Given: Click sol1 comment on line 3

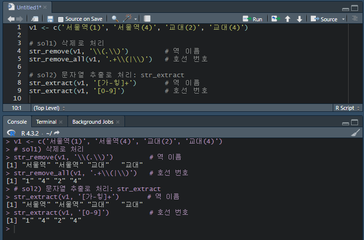Looking at the screenshot, I should [66, 44].
